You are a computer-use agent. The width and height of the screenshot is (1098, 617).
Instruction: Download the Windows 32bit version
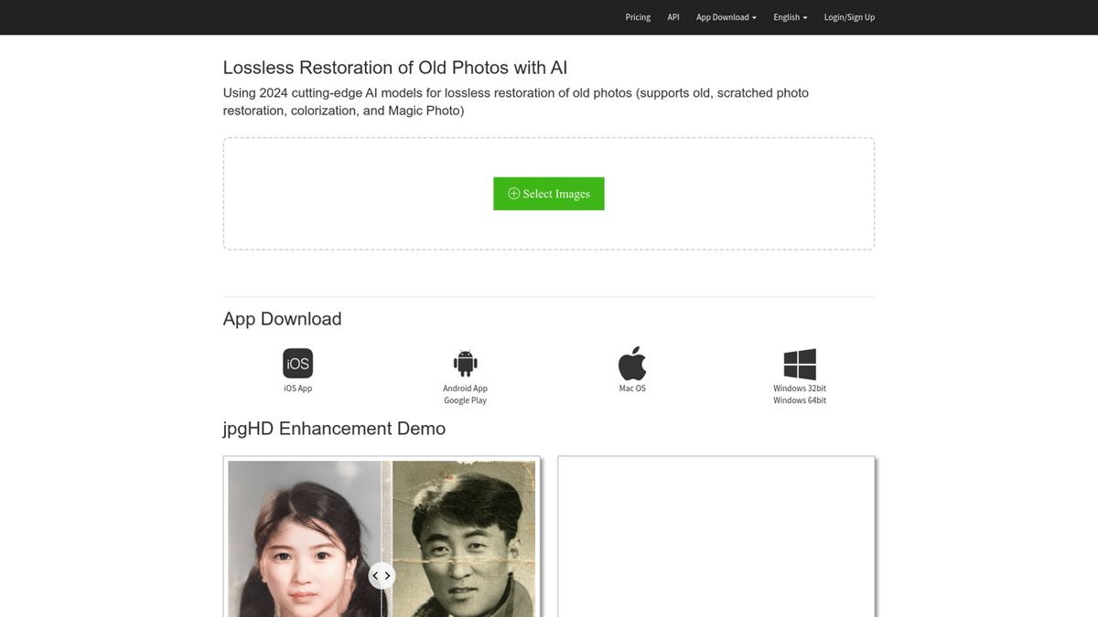[x=800, y=388]
